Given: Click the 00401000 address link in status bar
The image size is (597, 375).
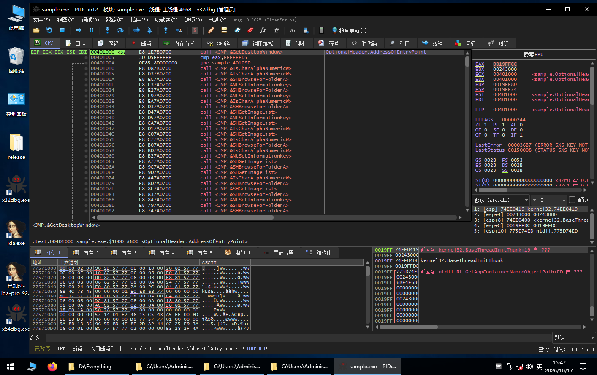Looking at the screenshot, I should 255,348.
